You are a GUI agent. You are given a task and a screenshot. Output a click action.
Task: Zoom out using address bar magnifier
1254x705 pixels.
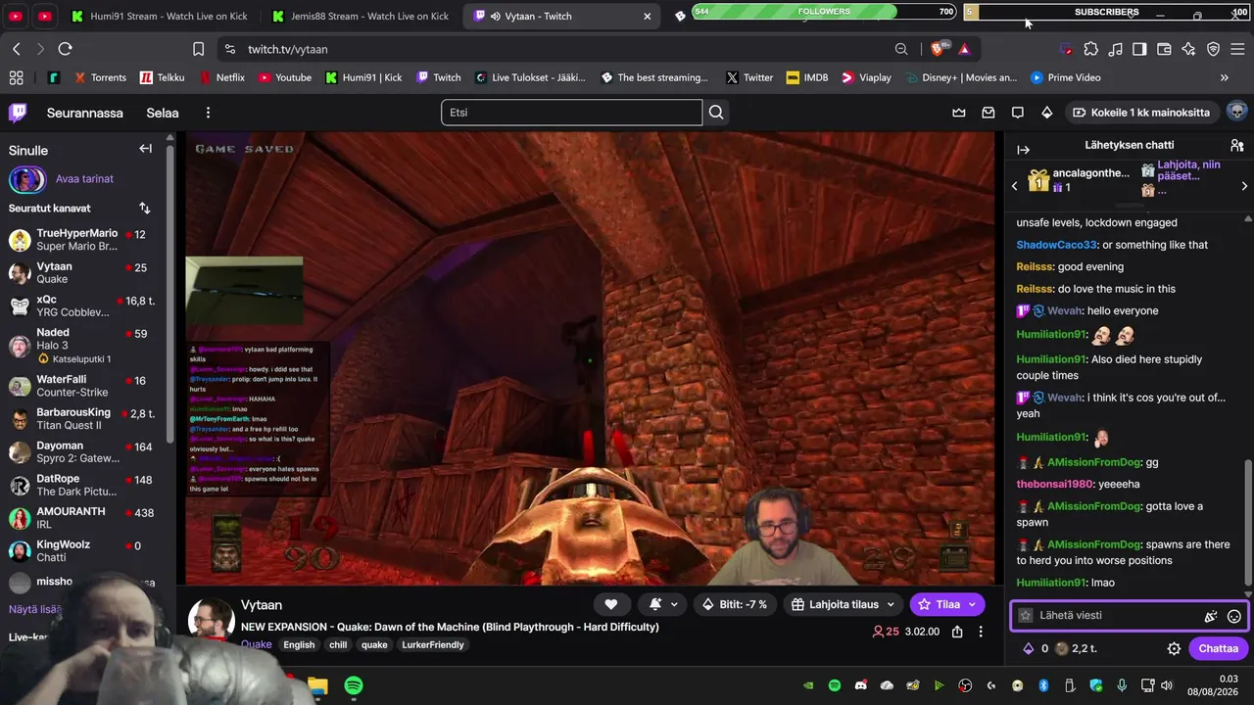pyautogui.click(x=901, y=49)
